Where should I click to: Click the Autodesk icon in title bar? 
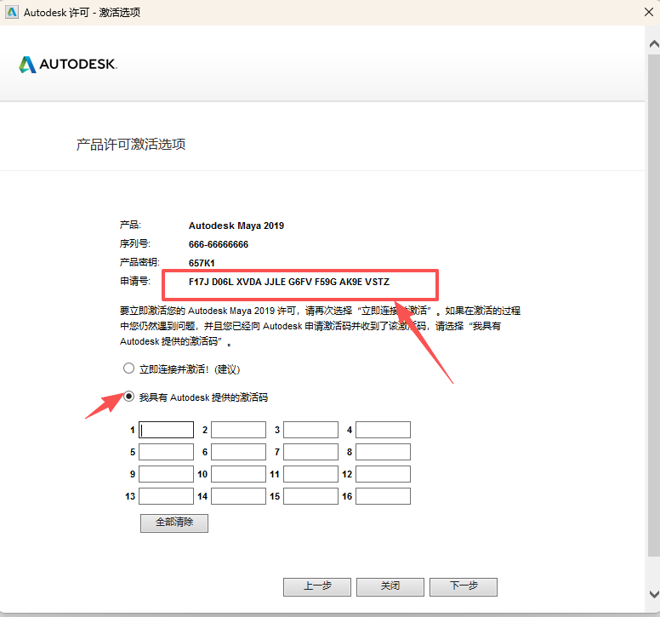click(x=12, y=12)
